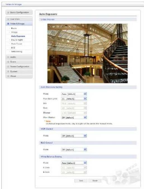The width and height of the screenshot is (144, 189).
Task: Open the BLC Control Mode dropdown
Action: point(74,150)
